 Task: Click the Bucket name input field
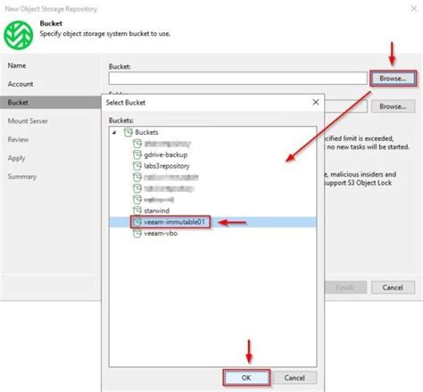point(238,79)
